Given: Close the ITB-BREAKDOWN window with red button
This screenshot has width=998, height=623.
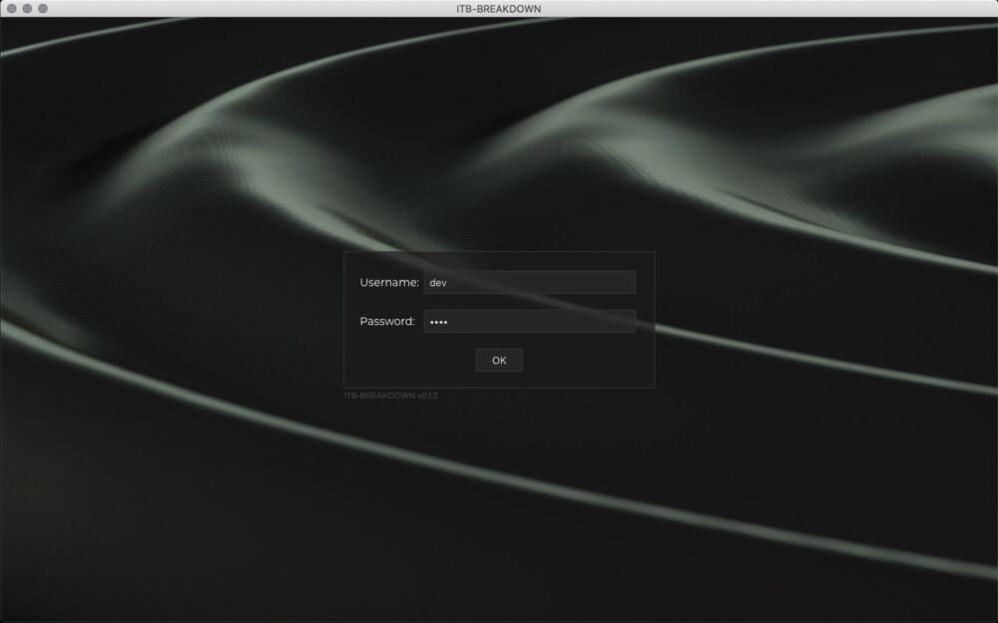Looking at the screenshot, I should (x=12, y=8).
